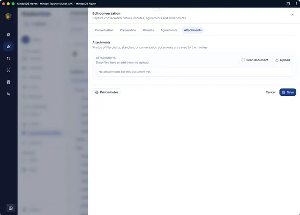Screen dimensions: 300x215
Task: Open the settings sliders icon in sidebar
Action: 8,94
